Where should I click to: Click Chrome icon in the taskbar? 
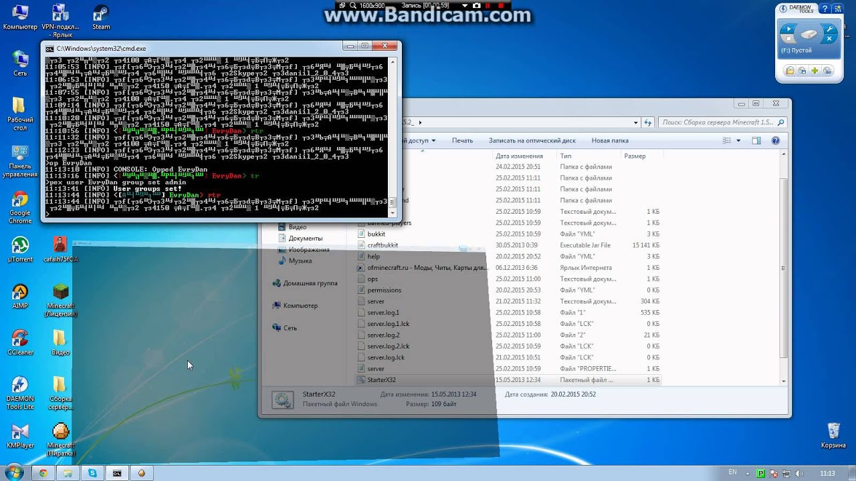click(x=43, y=473)
